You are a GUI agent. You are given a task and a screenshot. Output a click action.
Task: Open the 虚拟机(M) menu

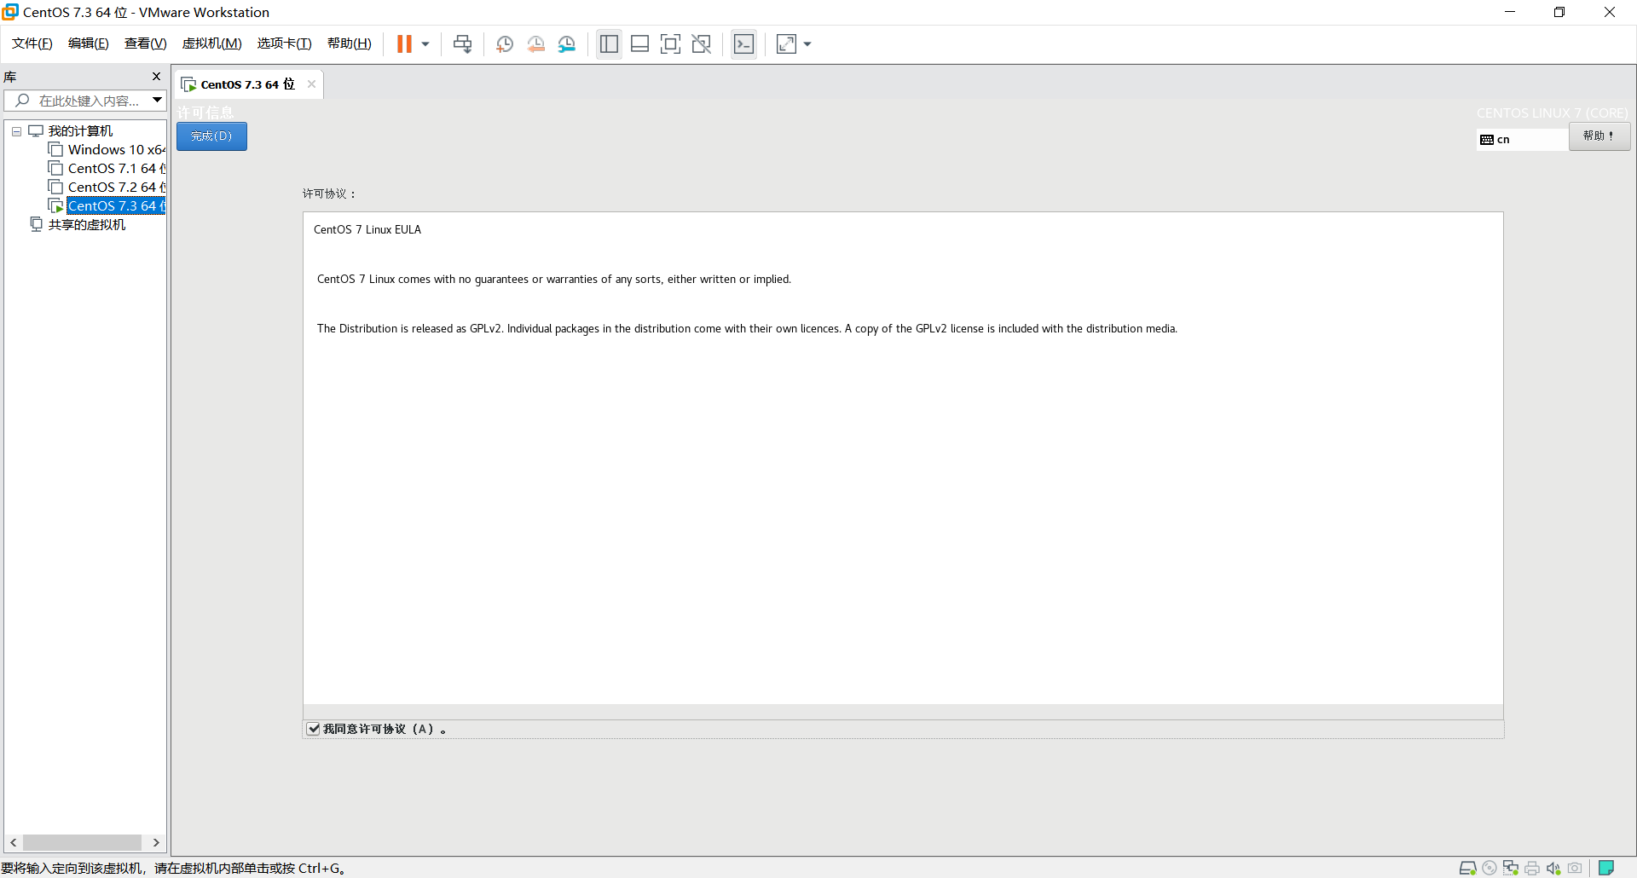(x=212, y=43)
